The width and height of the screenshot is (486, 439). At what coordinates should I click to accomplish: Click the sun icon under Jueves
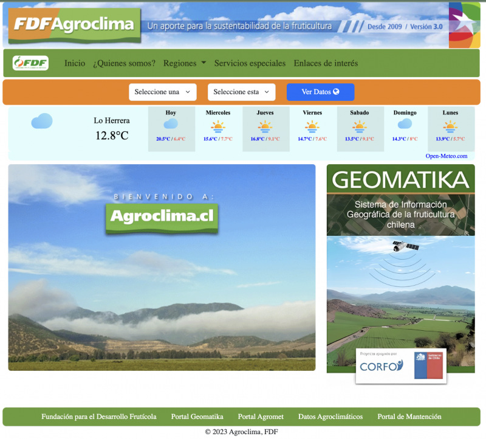click(x=265, y=126)
